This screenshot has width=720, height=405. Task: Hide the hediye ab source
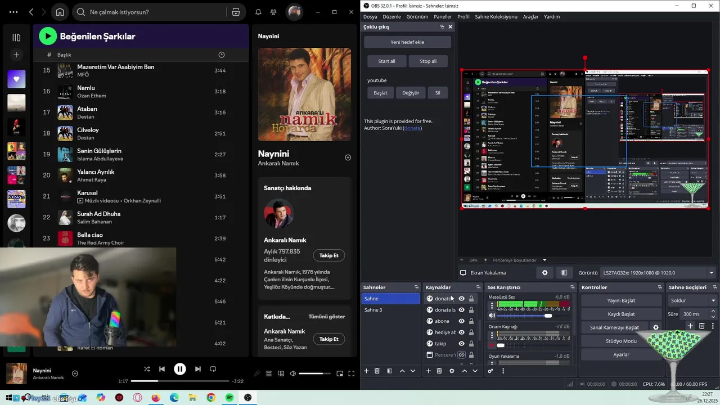coord(461,332)
